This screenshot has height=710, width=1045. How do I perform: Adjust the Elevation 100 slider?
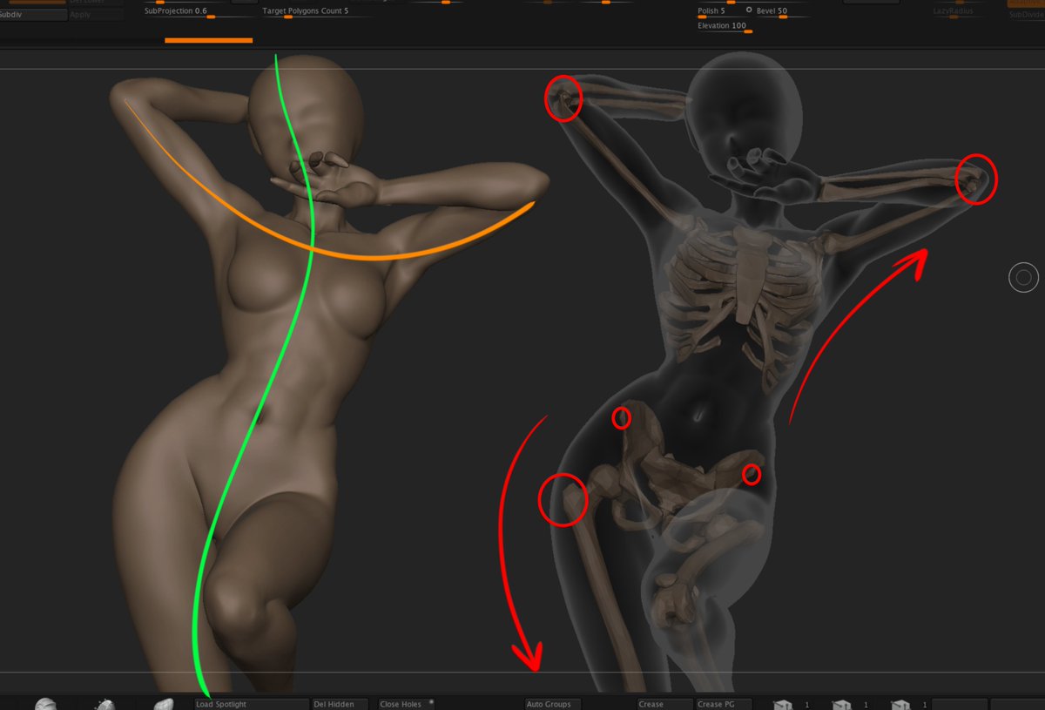click(x=725, y=27)
